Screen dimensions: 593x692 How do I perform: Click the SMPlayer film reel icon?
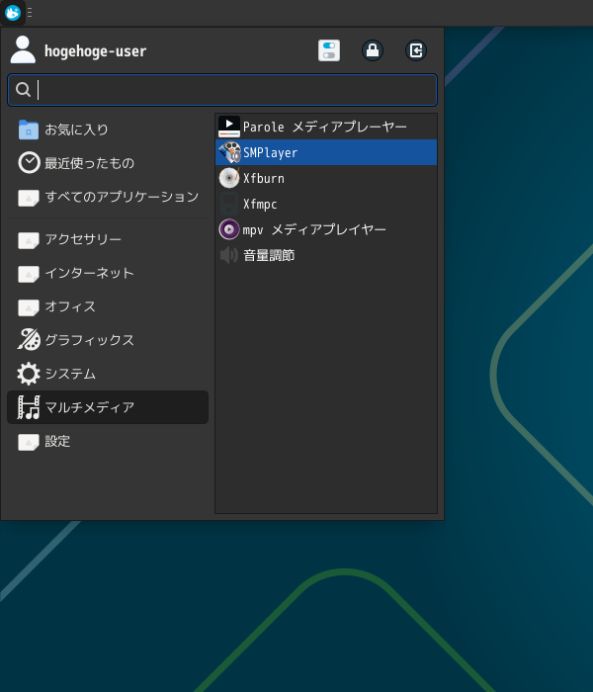(x=229, y=152)
